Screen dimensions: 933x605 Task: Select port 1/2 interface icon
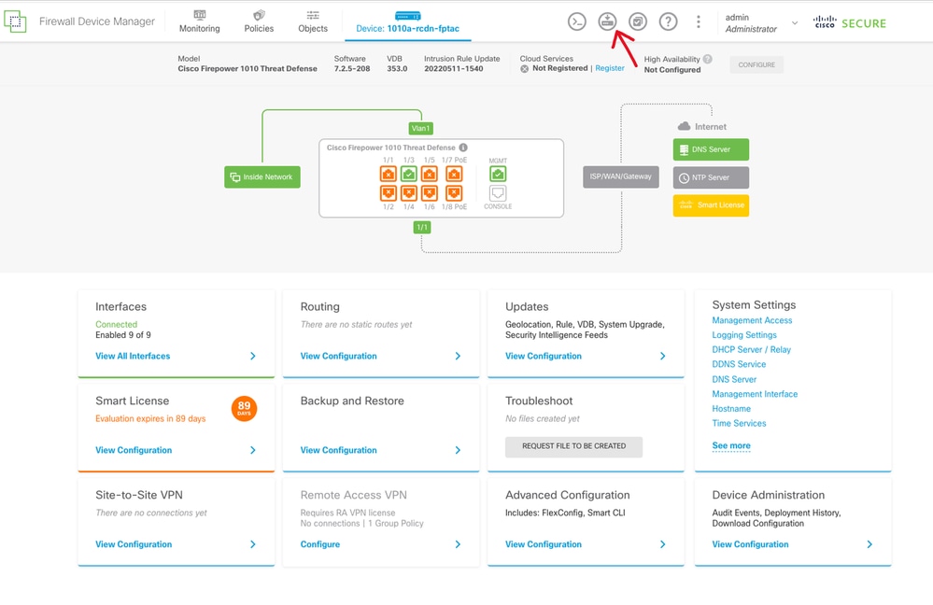tap(388, 193)
